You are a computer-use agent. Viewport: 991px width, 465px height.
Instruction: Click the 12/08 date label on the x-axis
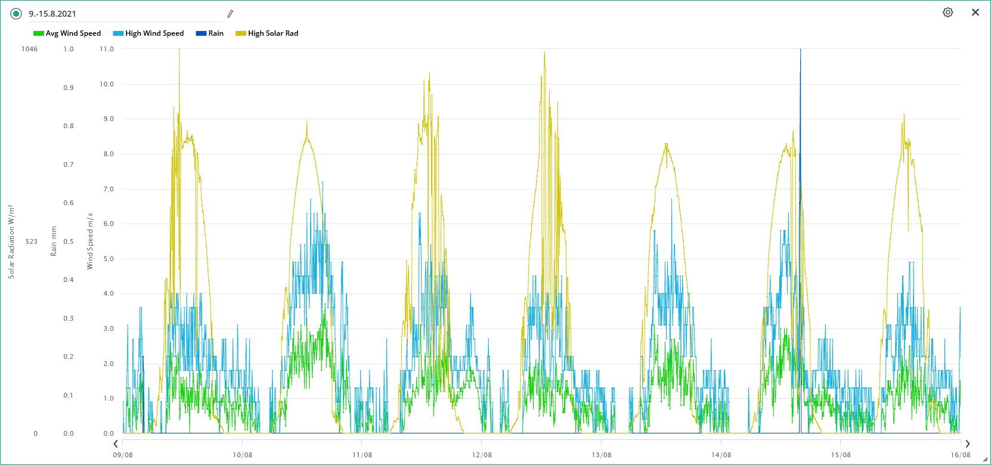pos(482,455)
